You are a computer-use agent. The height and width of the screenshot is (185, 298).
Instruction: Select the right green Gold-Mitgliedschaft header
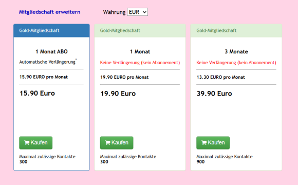[x=236, y=30]
